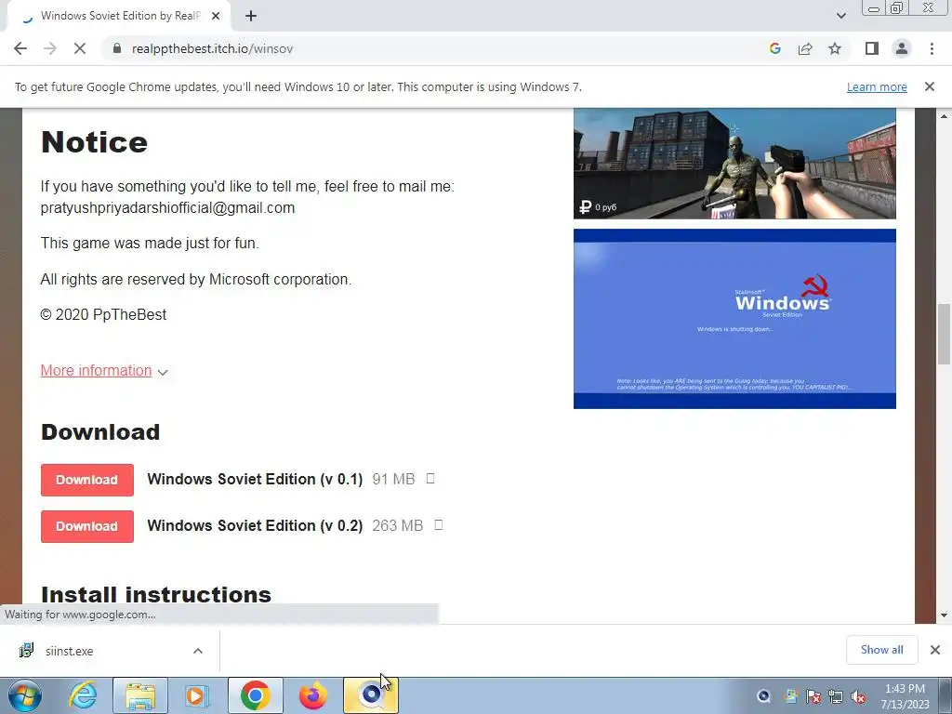Click the page vertical scrollbar thumb

tap(944, 334)
